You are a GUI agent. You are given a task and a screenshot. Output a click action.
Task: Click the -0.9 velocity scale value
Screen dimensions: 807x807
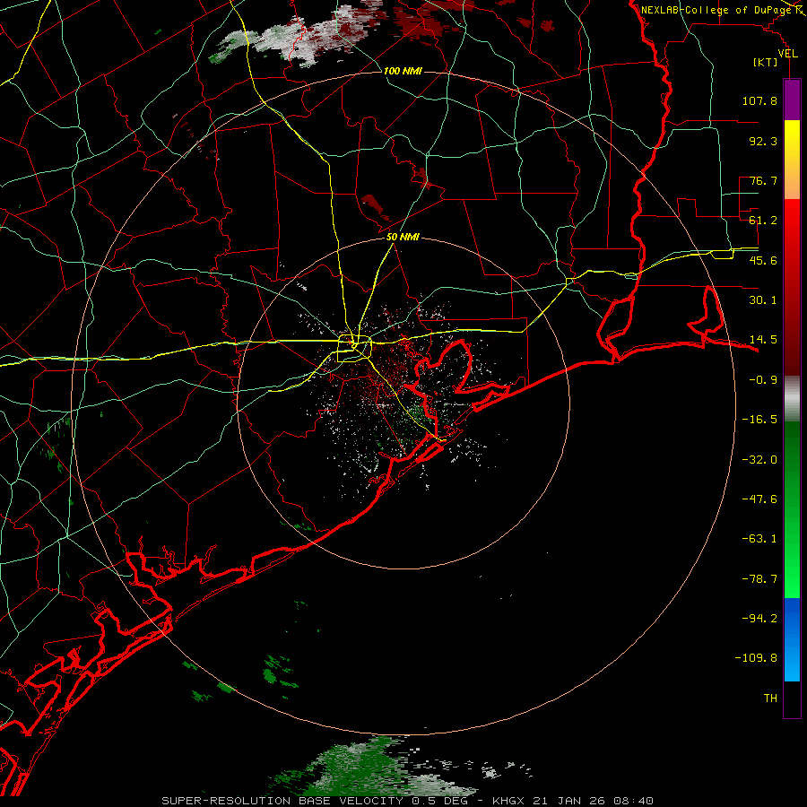[x=763, y=380]
